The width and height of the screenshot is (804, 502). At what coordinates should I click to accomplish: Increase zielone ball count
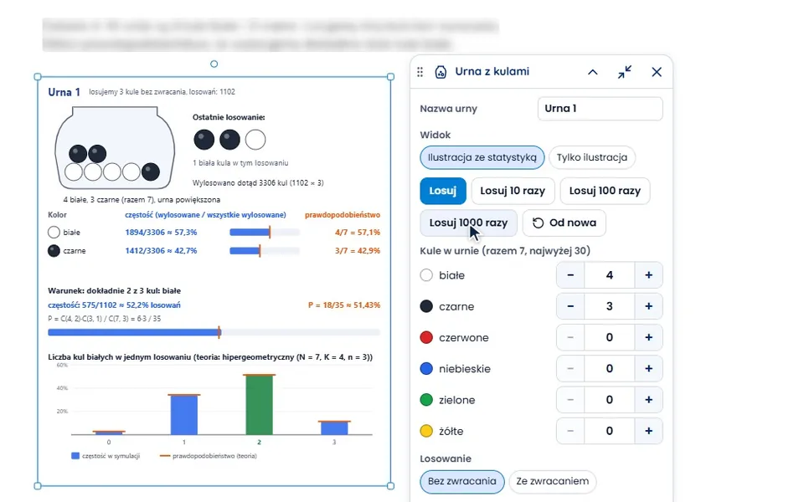648,400
